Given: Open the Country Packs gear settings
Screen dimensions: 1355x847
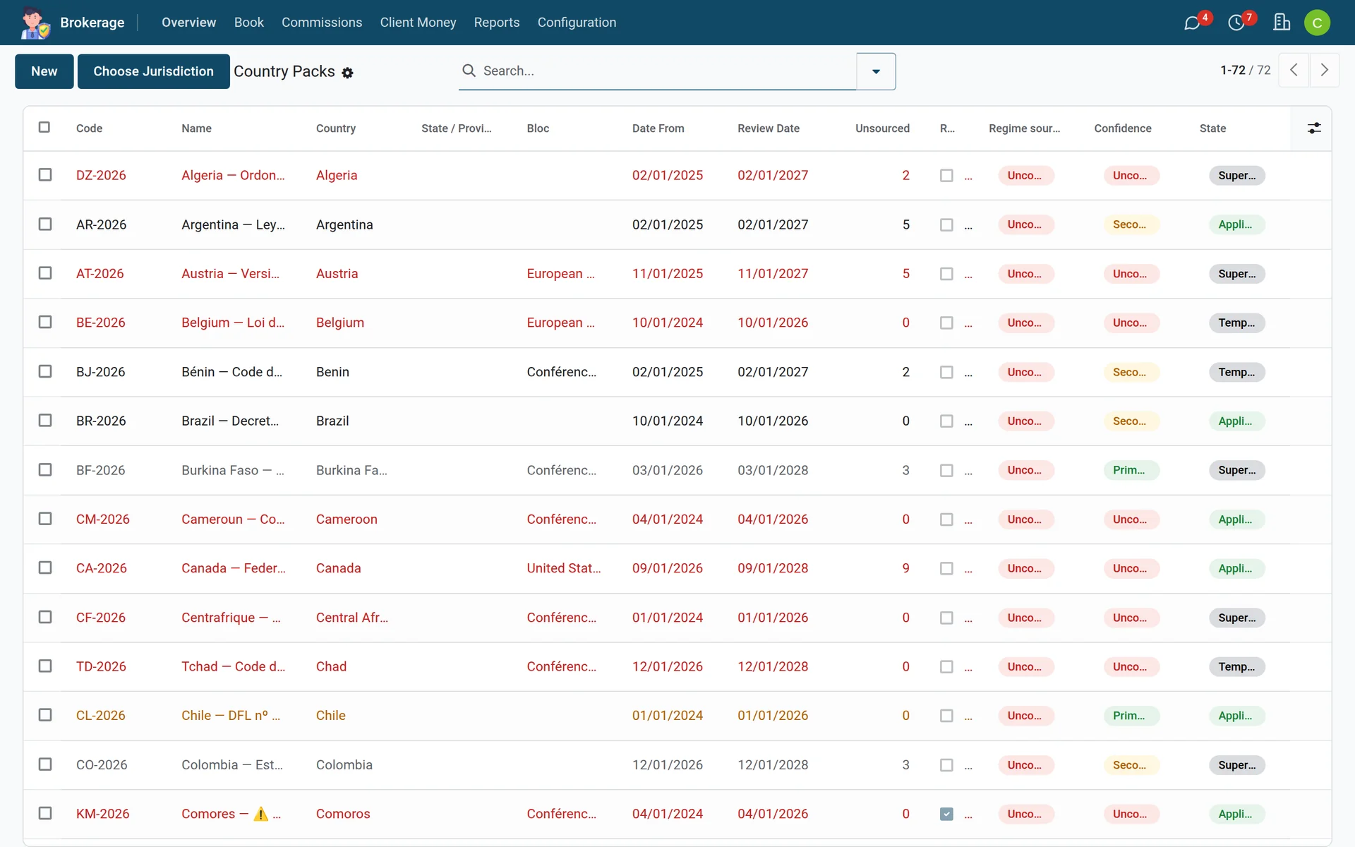Looking at the screenshot, I should tap(347, 73).
